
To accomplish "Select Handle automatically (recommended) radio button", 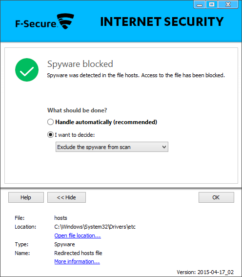I will 50,122.
